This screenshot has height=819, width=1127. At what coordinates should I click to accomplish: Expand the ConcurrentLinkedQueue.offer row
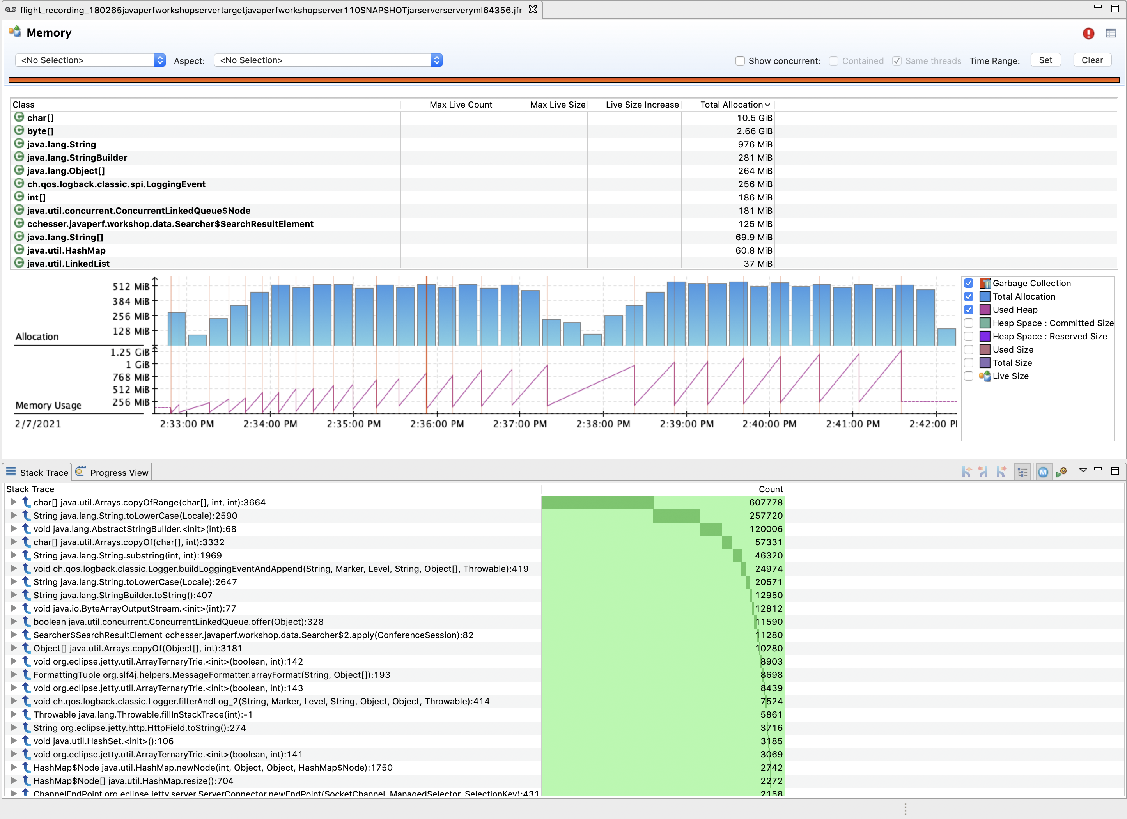(x=14, y=621)
